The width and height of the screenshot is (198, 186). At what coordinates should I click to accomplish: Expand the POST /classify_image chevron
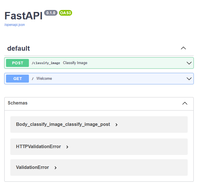point(189,63)
